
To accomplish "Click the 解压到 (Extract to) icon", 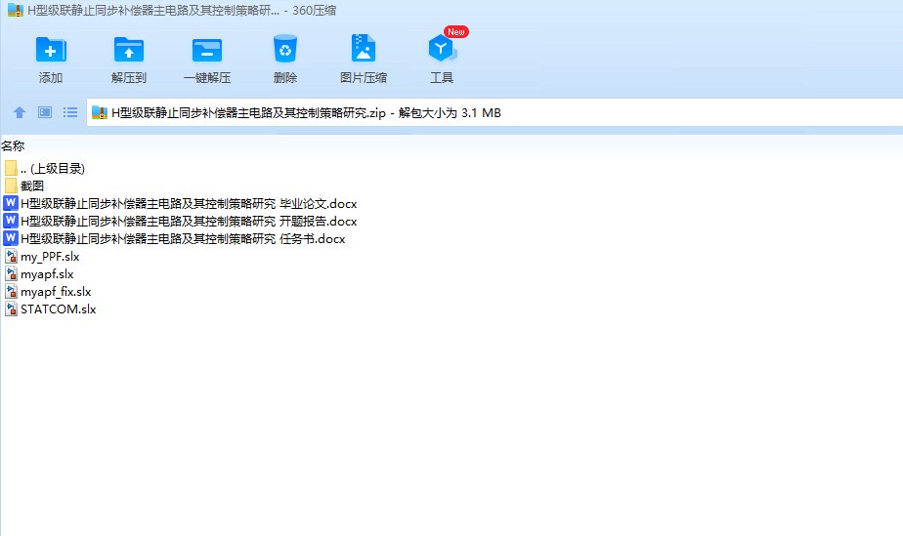I will click(x=129, y=50).
